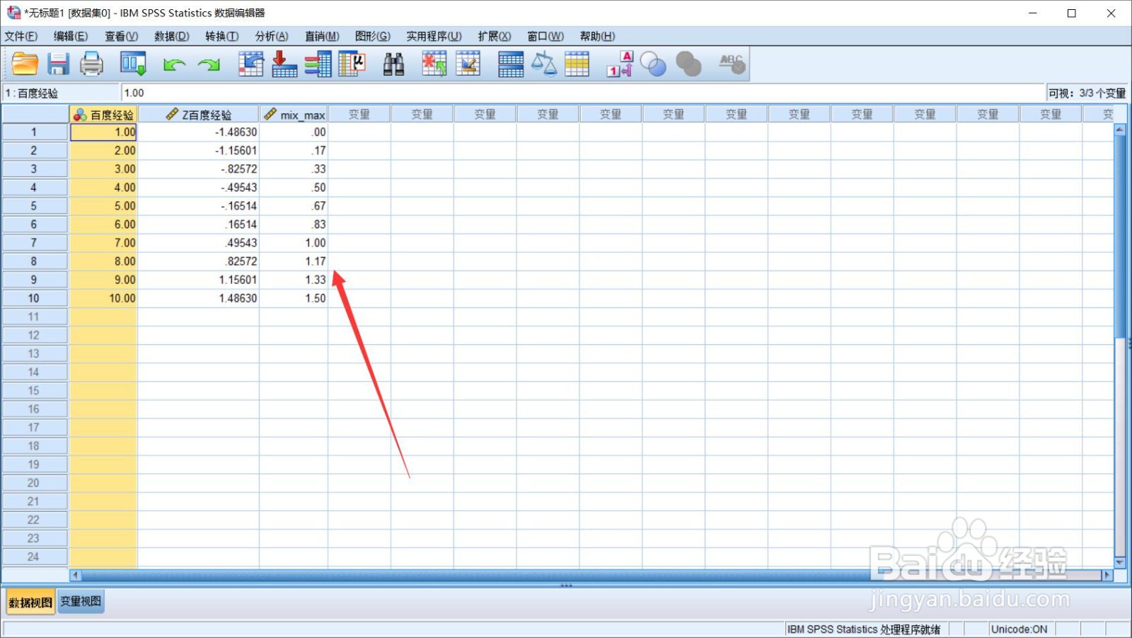The height and width of the screenshot is (638, 1132).
Task: Open Find with binoculars icon
Action: [x=393, y=64]
